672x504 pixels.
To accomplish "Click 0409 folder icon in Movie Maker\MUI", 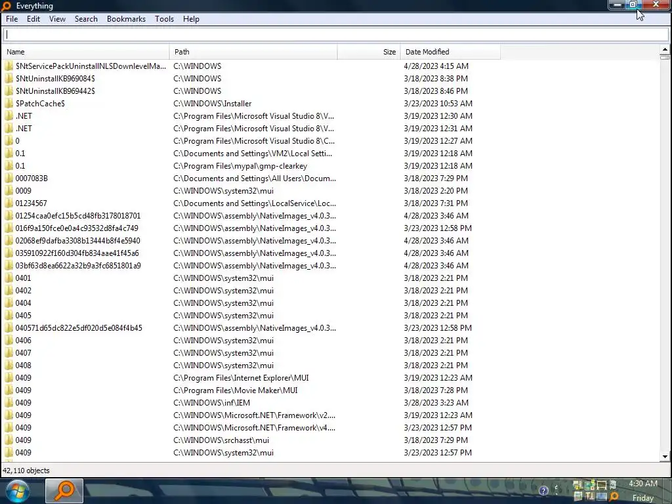I will tap(9, 390).
